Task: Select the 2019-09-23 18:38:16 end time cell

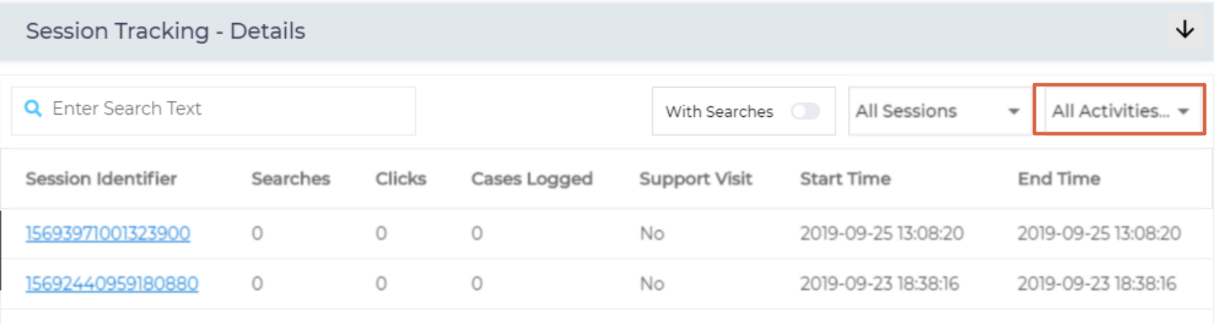Action: coord(1097,283)
